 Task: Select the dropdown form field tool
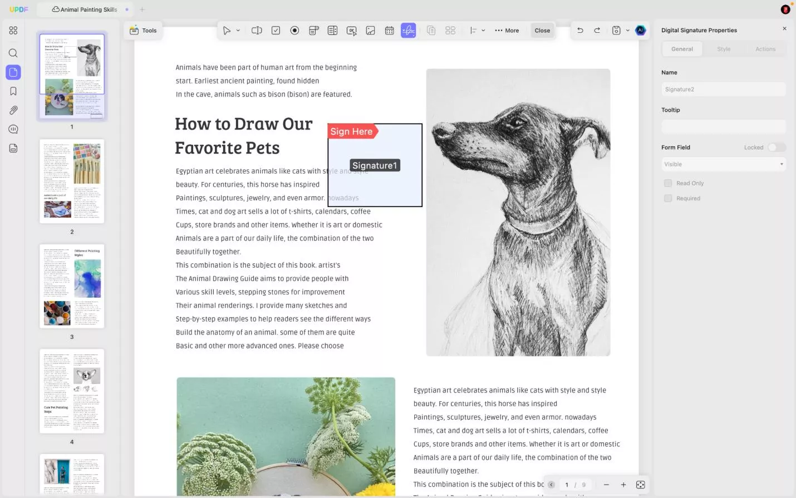[314, 31]
